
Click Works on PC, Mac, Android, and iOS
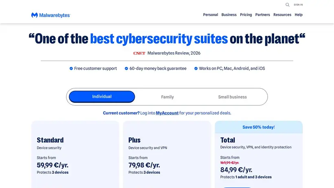point(232,69)
